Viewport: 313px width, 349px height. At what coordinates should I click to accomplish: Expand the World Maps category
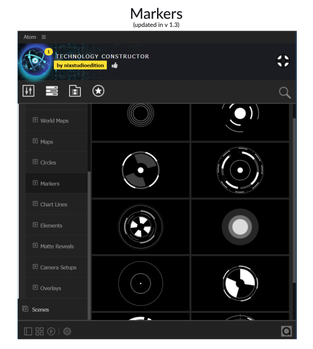coord(54,121)
